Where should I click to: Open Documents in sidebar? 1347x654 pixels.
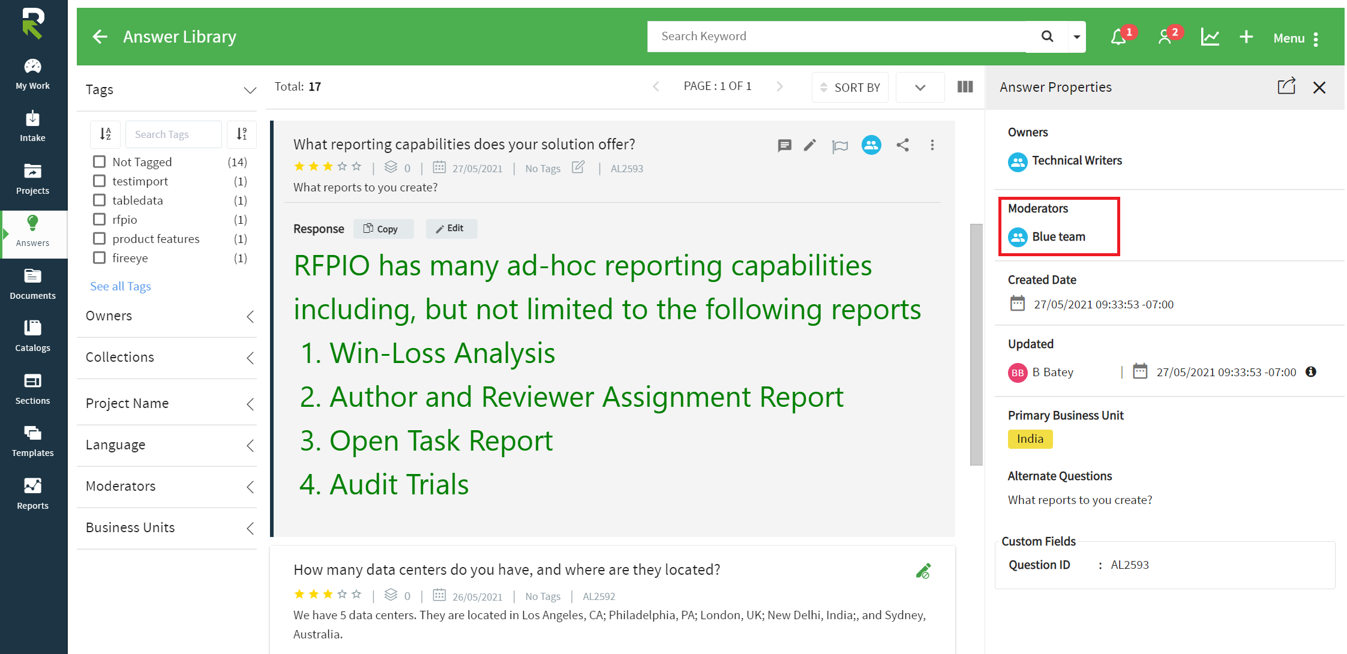tap(33, 284)
